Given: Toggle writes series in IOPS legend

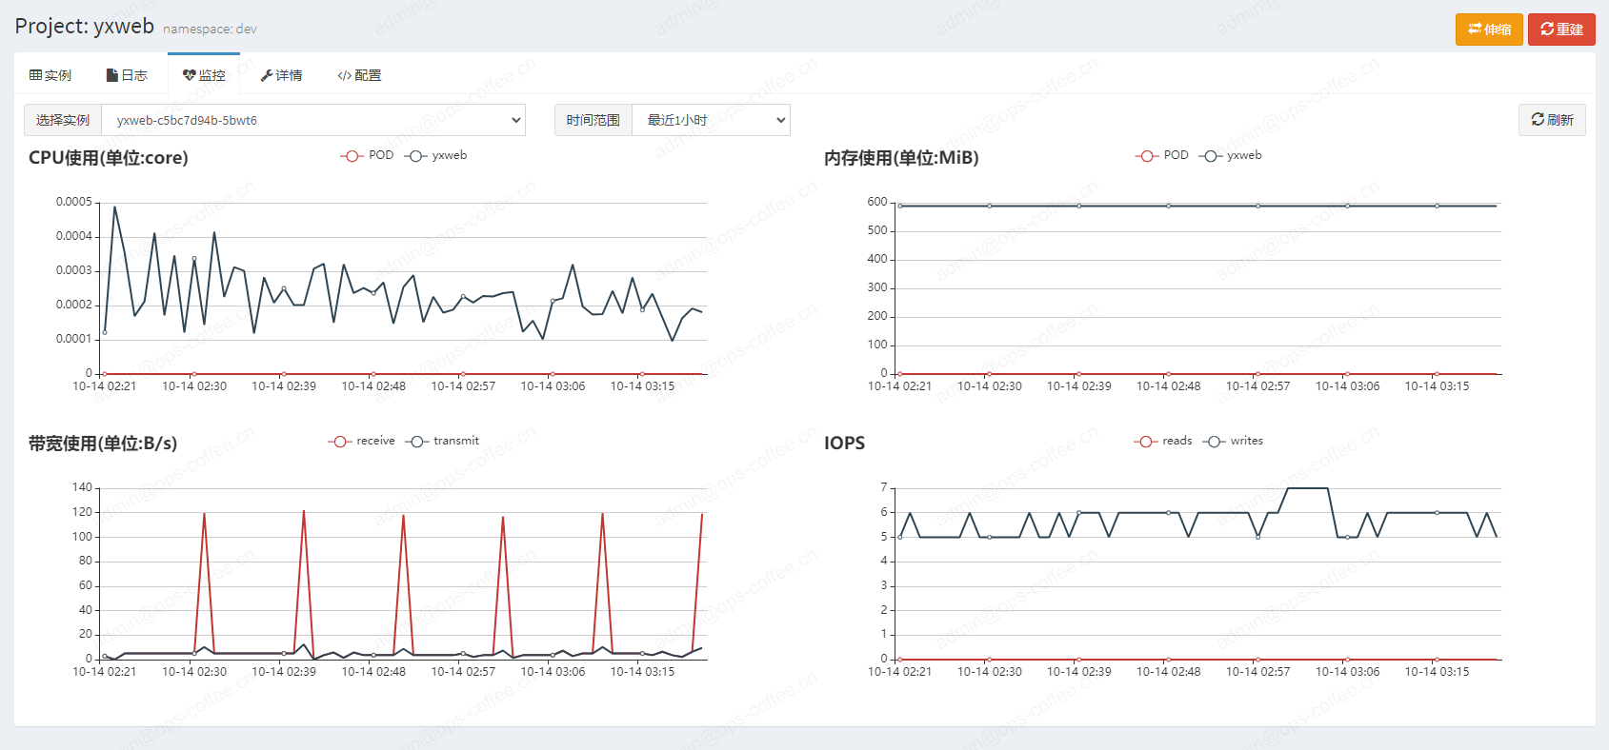Looking at the screenshot, I should [x=1234, y=441].
